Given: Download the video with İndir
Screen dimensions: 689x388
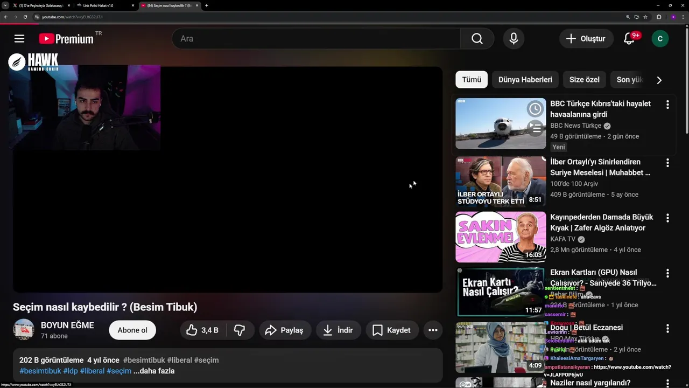Looking at the screenshot, I should [x=338, y=330].
